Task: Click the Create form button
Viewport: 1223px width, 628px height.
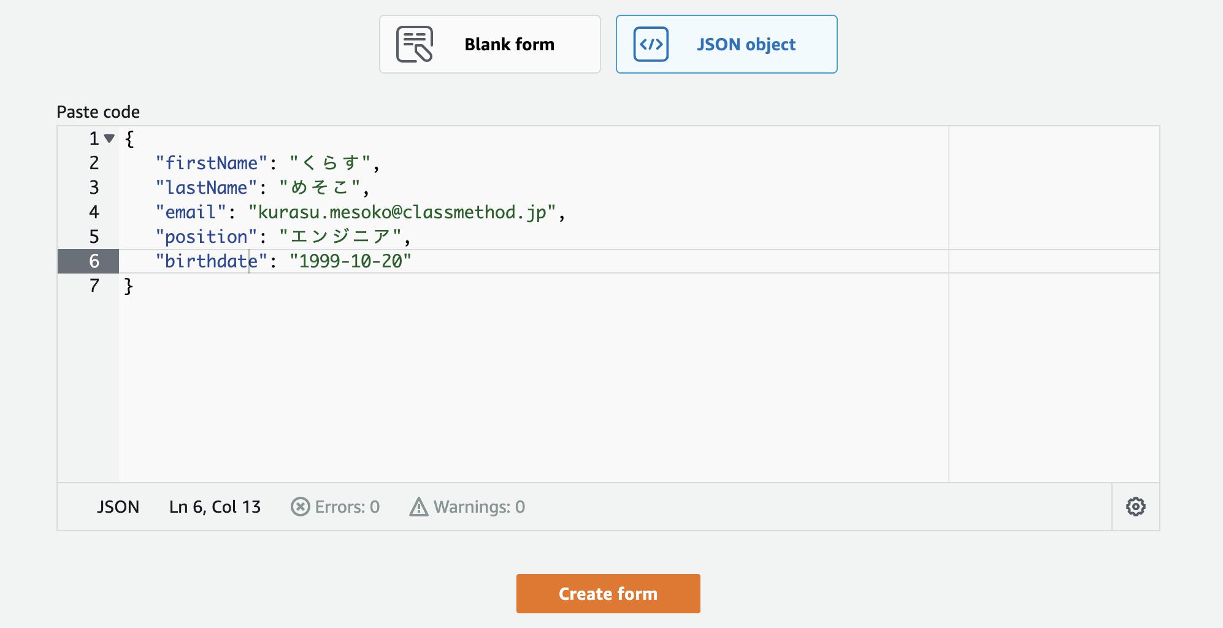Action: pos(608,593)
